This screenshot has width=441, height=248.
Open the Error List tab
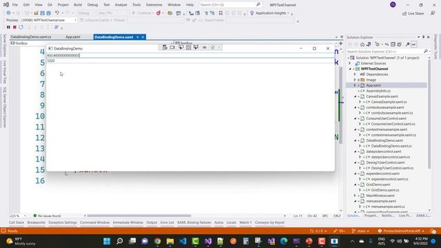point(167,223)
